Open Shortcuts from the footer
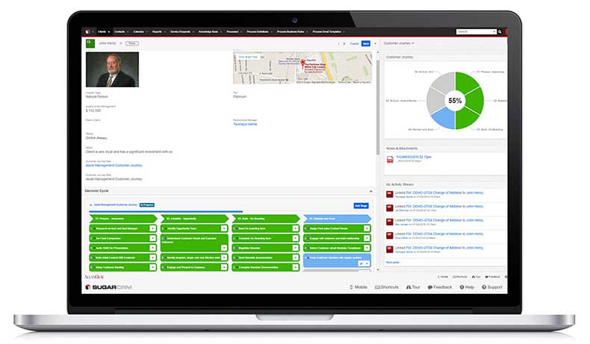590x344 pixels. tap(387, 287)
